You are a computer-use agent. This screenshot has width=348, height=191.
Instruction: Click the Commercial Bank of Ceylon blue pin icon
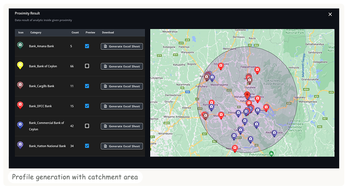20,125
